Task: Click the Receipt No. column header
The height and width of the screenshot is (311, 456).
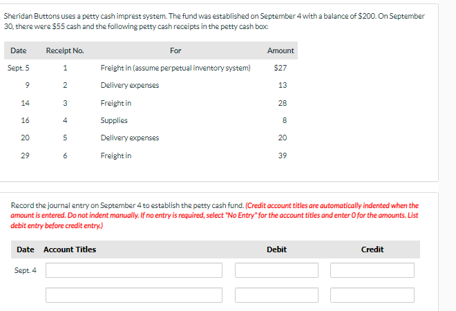Action: tap(64, 50)
